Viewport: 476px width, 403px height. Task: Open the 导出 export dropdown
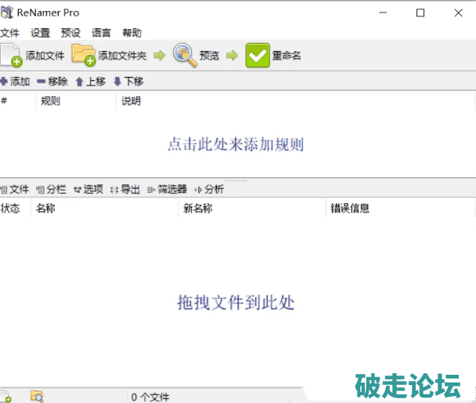coord(125,189)
